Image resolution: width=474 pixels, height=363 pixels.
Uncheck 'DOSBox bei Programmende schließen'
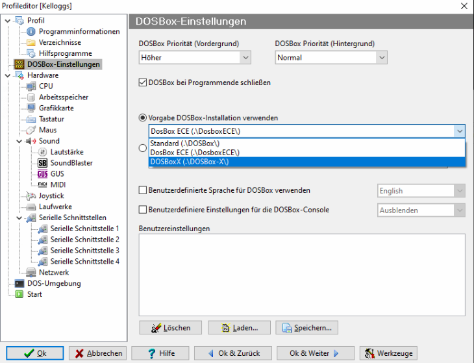143,83
